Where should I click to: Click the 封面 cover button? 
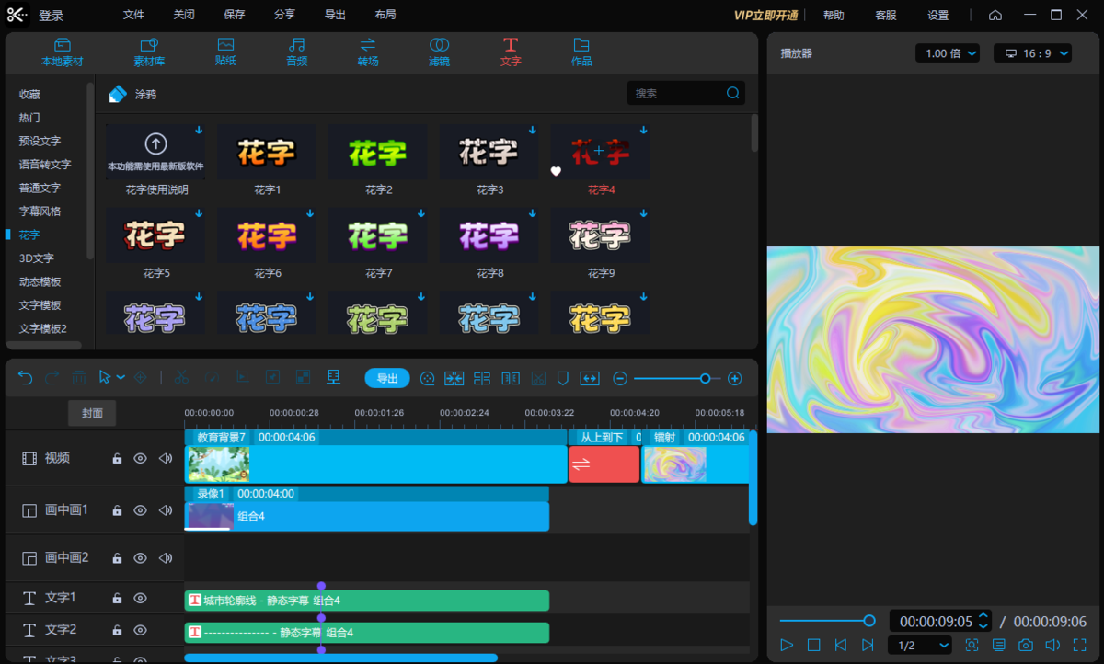tap(92, 413)
